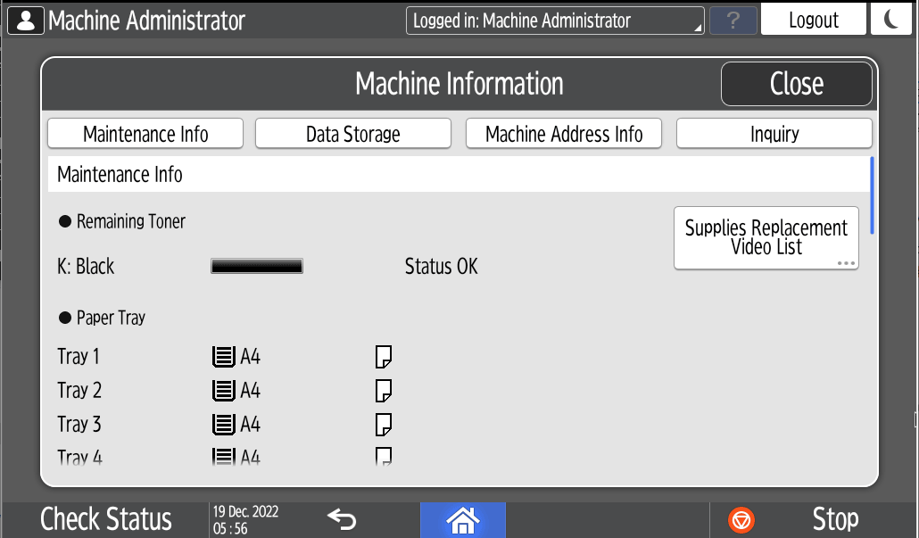919x538 pixels.
Task: Select the Inquiry tab
Action: coord(774,134)
